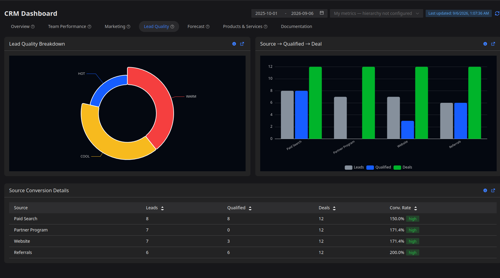Viewport: 500px width, 278px height.
Task: Sort table by Leads column arrows
Action: point(162,208)
